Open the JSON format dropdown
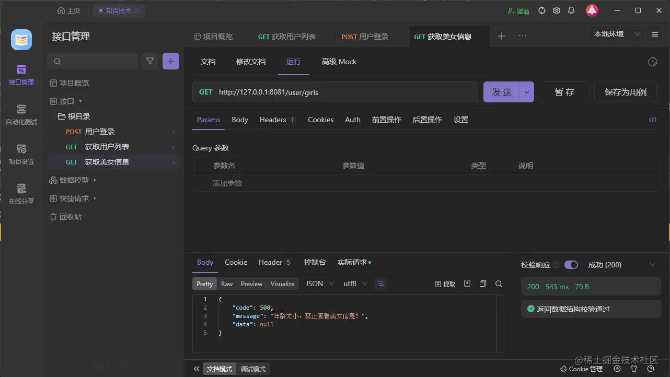 point(319,284)
